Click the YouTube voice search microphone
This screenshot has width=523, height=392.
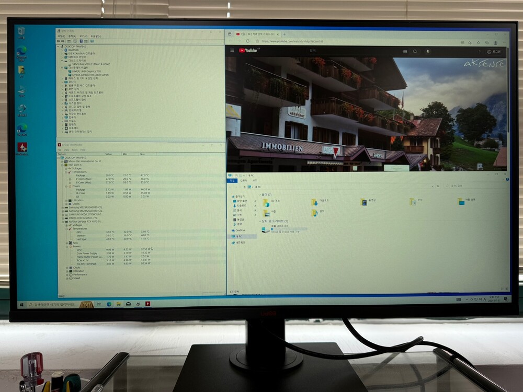click(428, 51)
